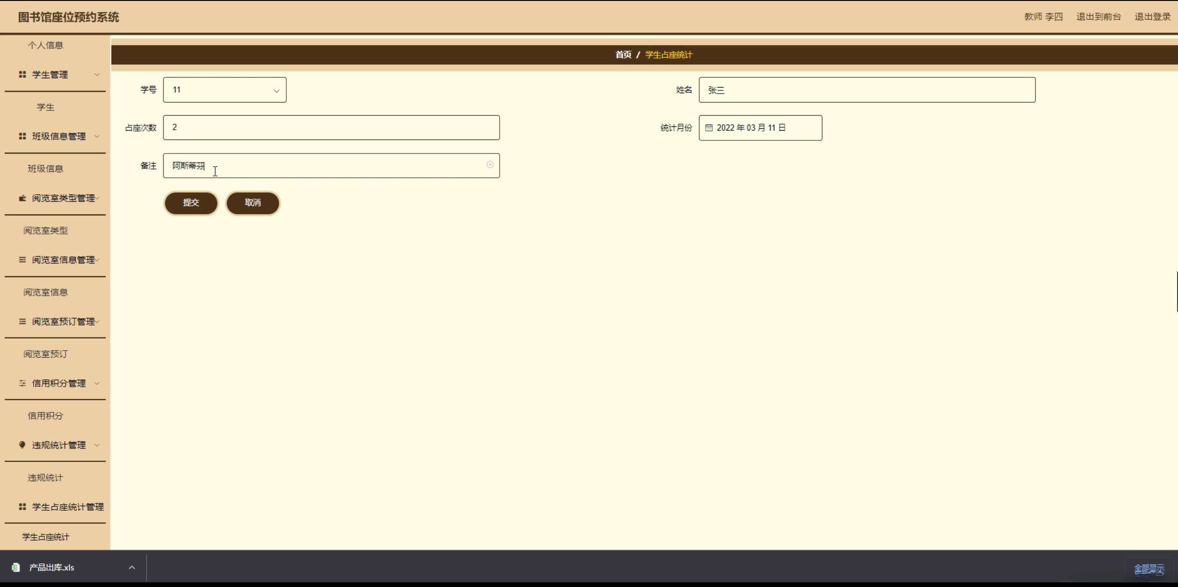Click the list icon beside 阅览室预订管理
The height and width of the screenshot is (587, 1178).
22,322
